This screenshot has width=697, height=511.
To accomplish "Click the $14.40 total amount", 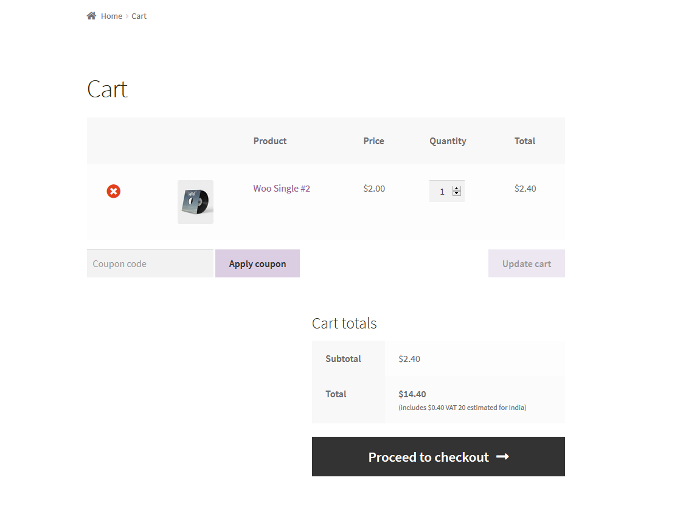I will coord(412,394).
